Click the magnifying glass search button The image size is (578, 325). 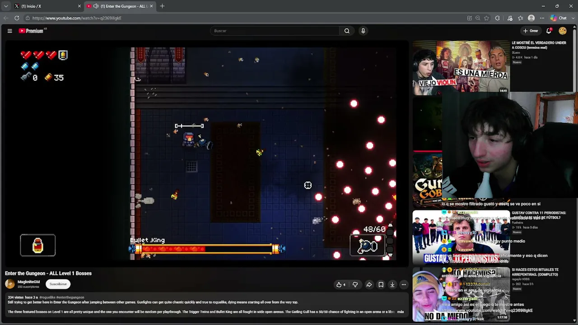point(347,31)
